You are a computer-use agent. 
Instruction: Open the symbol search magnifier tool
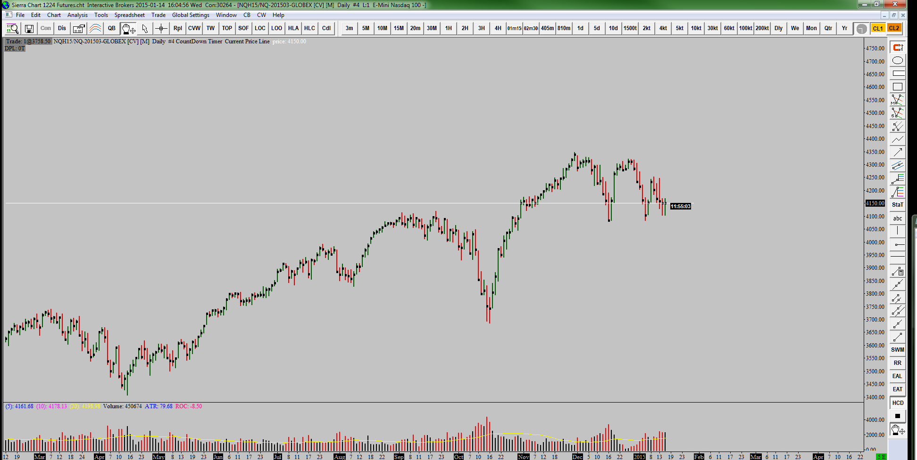point(12,28)
